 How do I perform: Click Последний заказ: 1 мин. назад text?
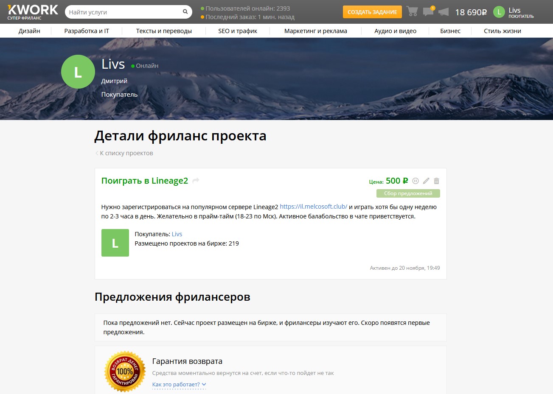[247, 17]
